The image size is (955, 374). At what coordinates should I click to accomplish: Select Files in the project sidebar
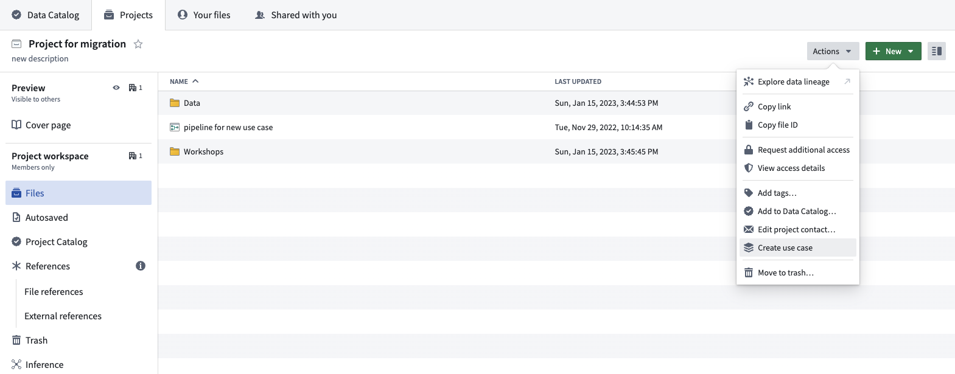tap(79, 193)
